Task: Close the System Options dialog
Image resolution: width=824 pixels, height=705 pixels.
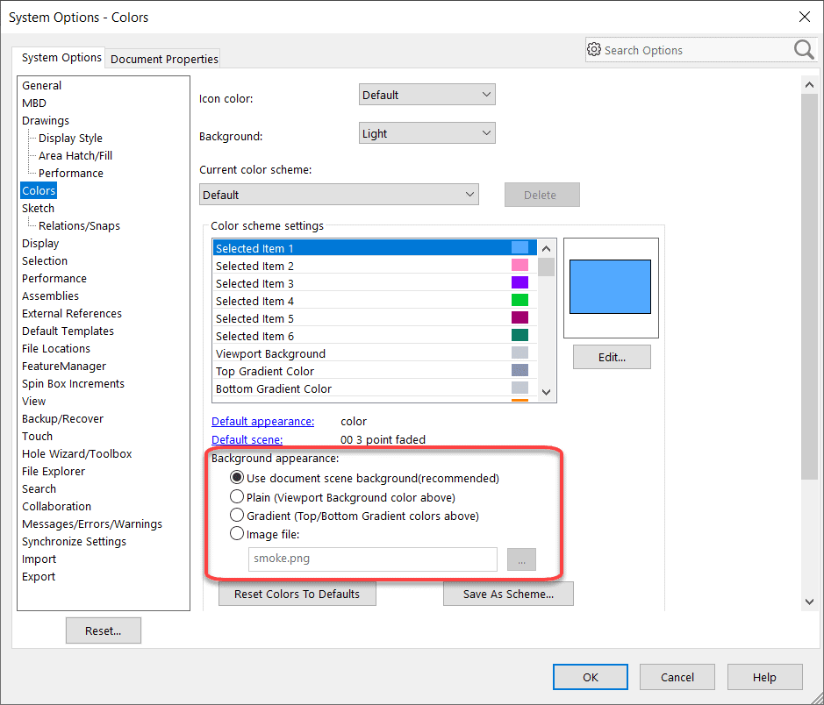Action: 804,17
